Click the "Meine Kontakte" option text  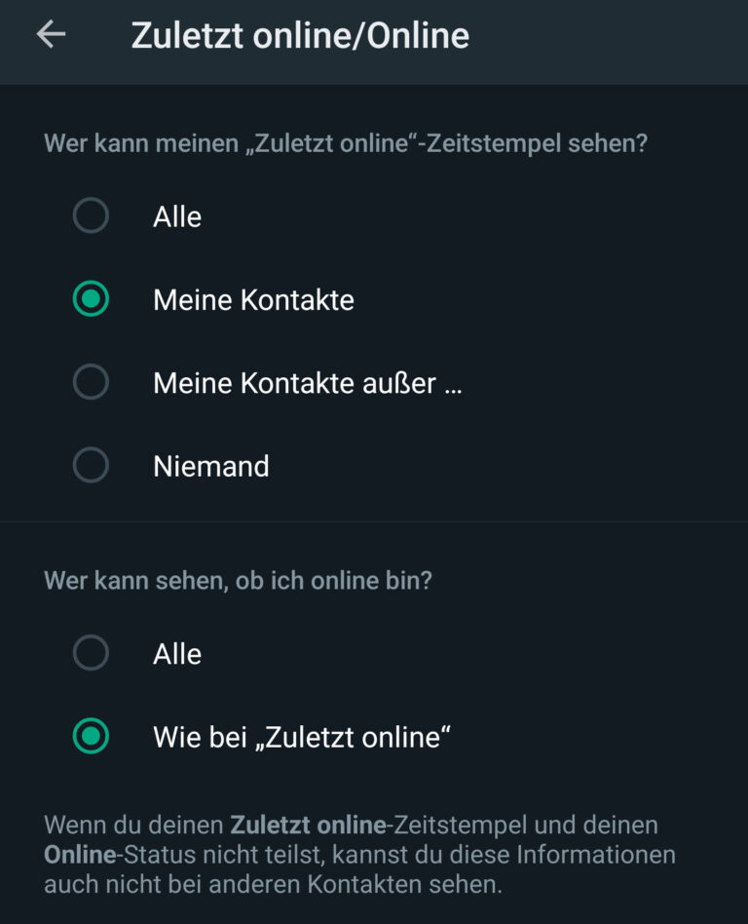(253, 299)
